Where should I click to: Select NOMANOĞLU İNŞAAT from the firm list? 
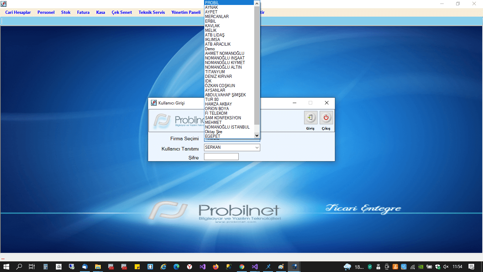(x=225, y=58)
